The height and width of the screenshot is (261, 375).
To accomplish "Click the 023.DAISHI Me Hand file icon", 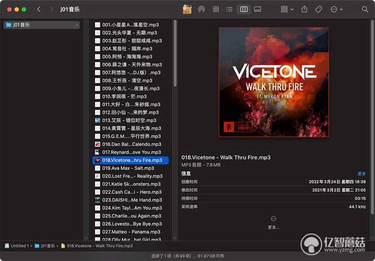I will pyautogui.click(x=97, y=200).
